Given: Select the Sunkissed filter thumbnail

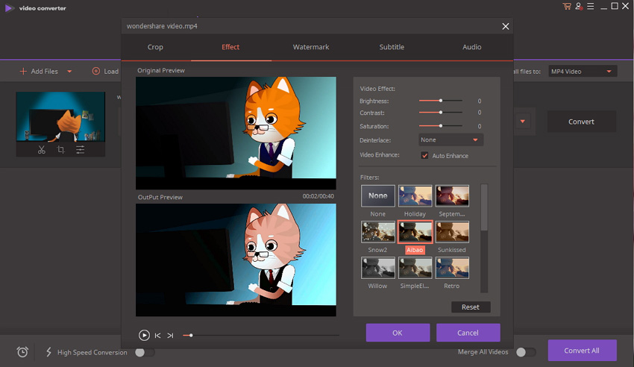Looking at the screenshot, I should pyautogui.click(x=452, y=232).
